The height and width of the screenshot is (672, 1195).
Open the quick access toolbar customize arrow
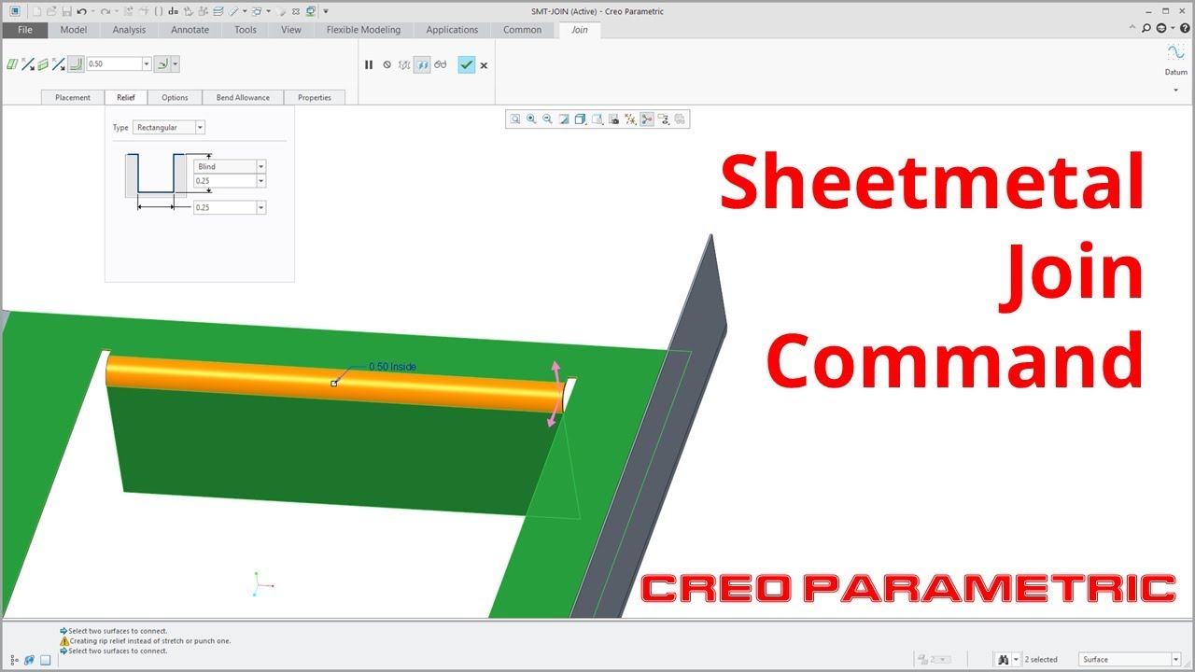[326, 11]
